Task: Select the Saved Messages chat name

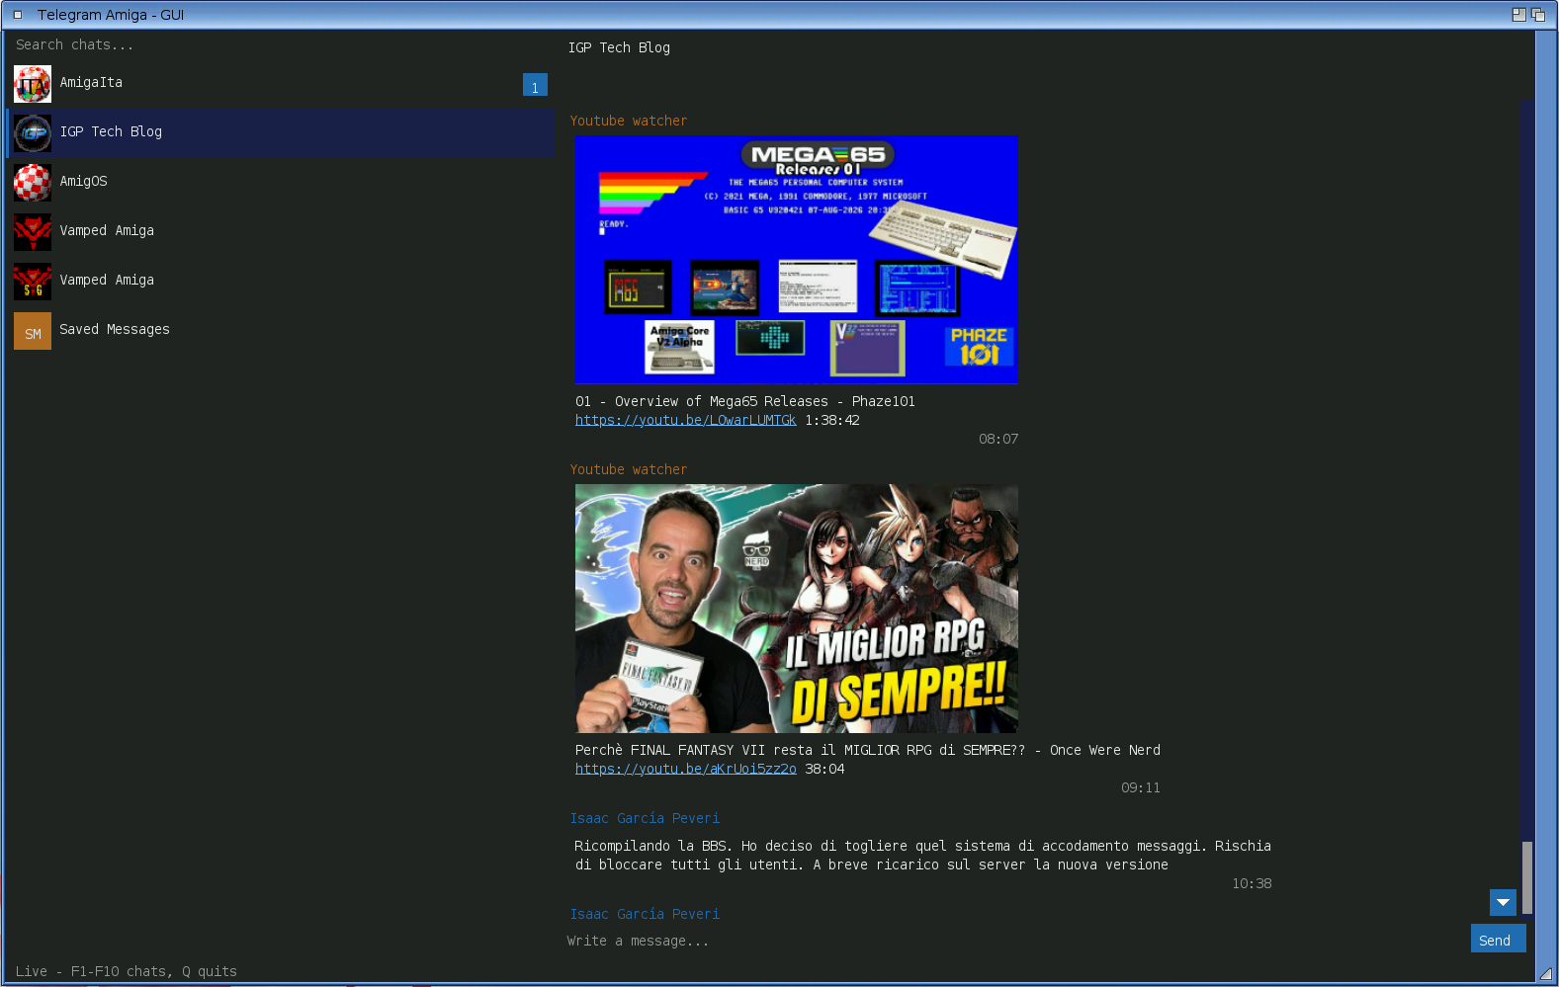Action: [115, 329]
